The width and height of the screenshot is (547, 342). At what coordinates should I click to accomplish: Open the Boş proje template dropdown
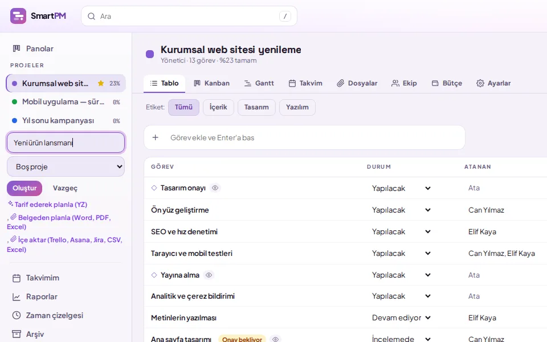pyautogui.click(x=66, y=166)
